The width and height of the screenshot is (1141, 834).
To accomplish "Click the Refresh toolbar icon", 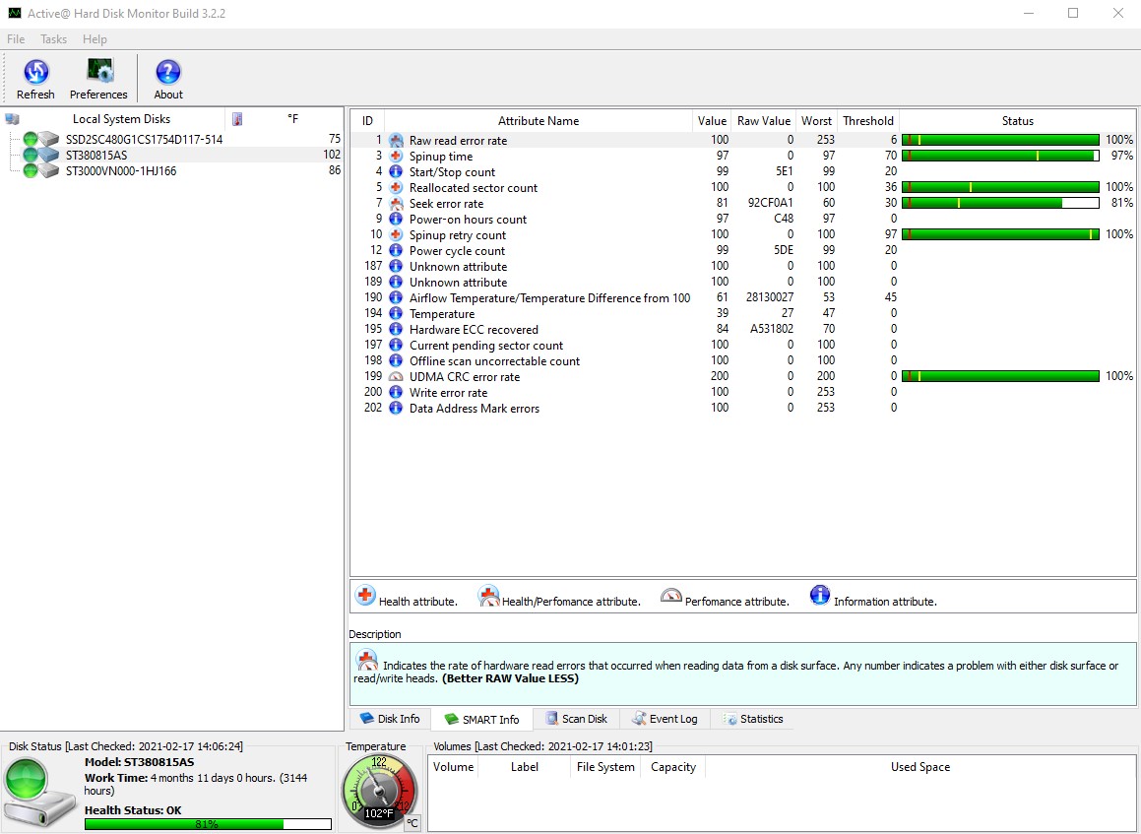I will (35, 73).
